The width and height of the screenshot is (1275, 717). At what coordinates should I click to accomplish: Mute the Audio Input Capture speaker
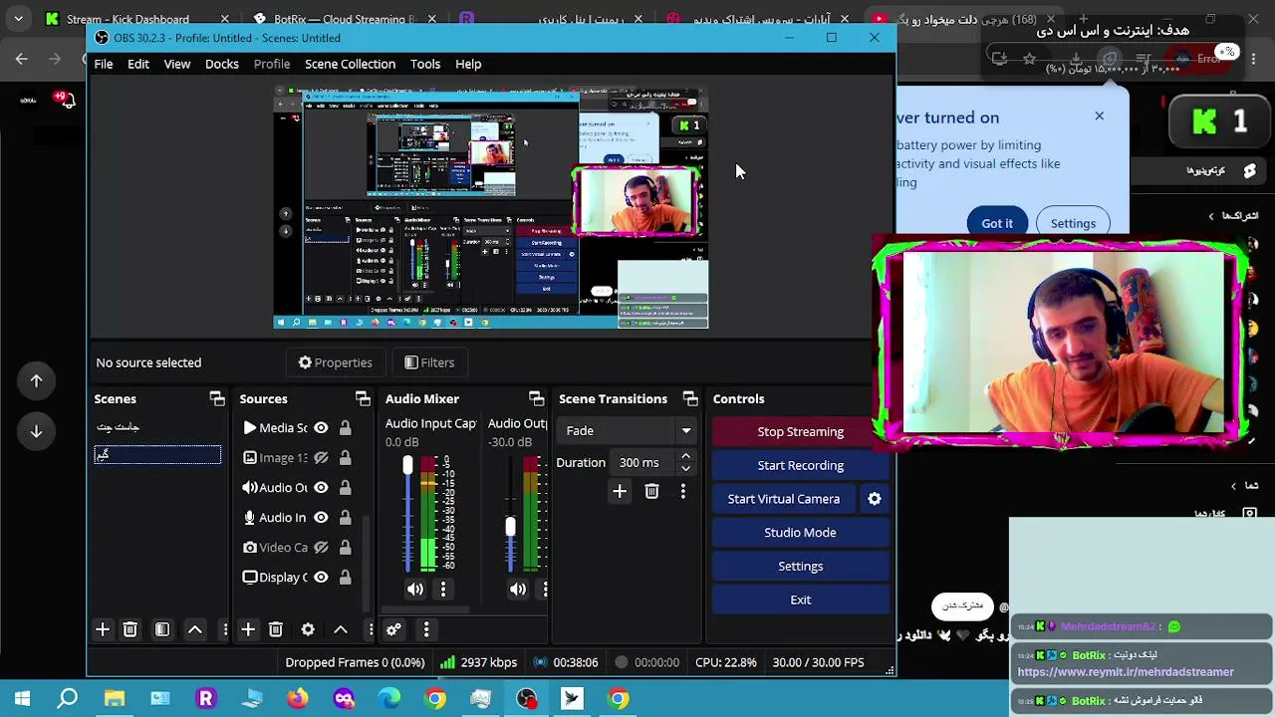click(415, 590)
